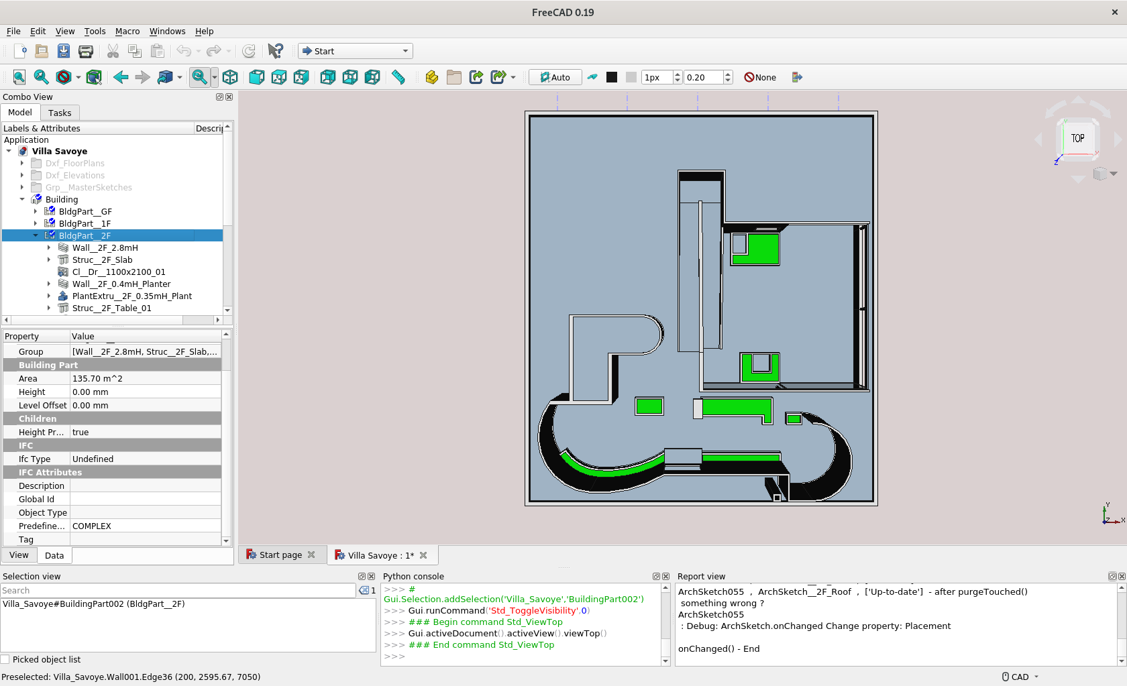Open the File menu
Image resolution: width=1127 pixels, height=686 pixels.
(x=13, y=31)
